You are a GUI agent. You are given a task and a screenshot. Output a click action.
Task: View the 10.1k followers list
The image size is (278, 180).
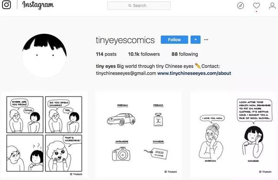tap(144, 54)
